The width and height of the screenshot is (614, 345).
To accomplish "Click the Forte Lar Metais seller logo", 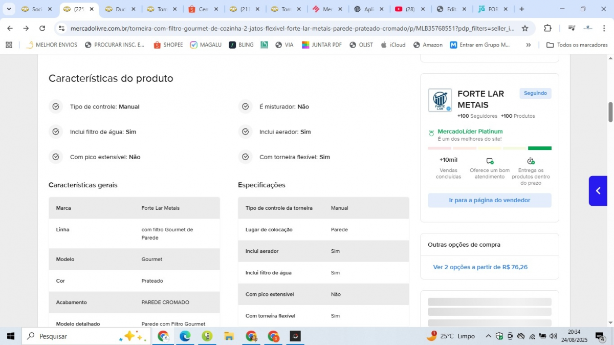I will (440, 100).
